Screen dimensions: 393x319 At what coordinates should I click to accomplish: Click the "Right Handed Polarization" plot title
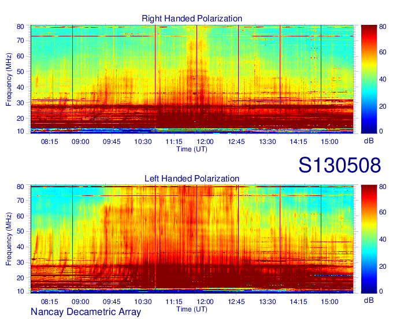(192, 18)
